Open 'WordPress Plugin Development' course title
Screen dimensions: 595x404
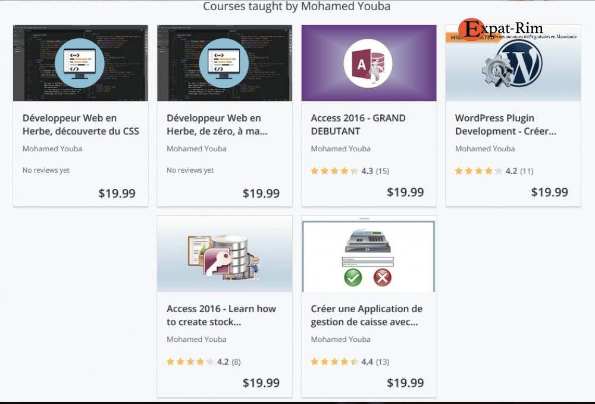point(505,125)
